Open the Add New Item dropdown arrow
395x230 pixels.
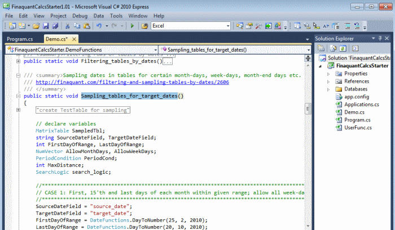[x=28, y=26]
